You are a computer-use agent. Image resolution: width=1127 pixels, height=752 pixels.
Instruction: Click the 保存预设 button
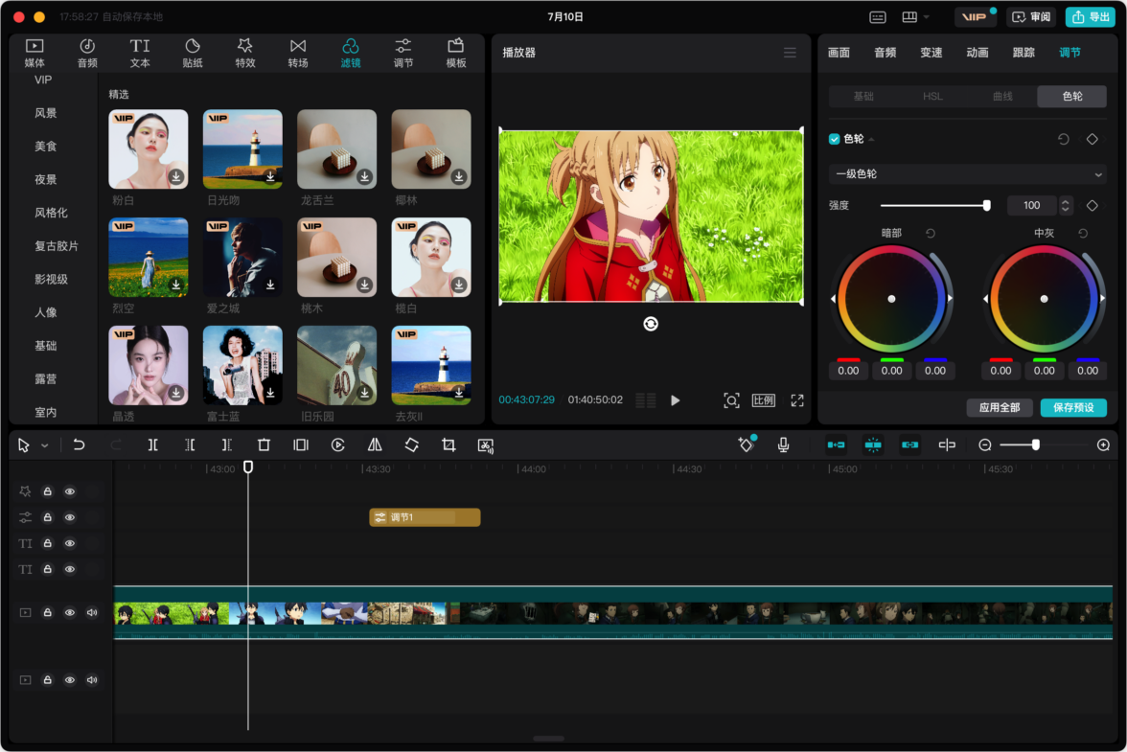point(1073,407)
